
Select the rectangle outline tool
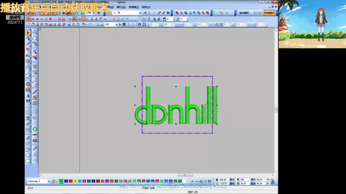click(x=28, y=161)
